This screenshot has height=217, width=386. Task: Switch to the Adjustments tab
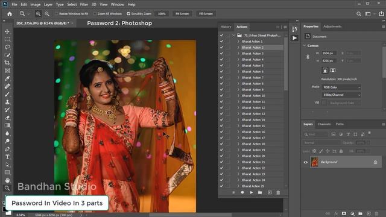(x=332, y=27)
